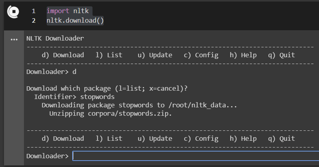Image resolution: width=319 pixels, height=167 pixels.
Task: Click the "Downloading package stopwords" output line
Action: click(139, 105)
